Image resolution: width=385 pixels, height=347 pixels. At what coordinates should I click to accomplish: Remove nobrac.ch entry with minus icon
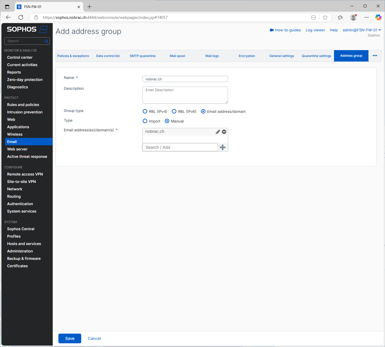[224, 132]
